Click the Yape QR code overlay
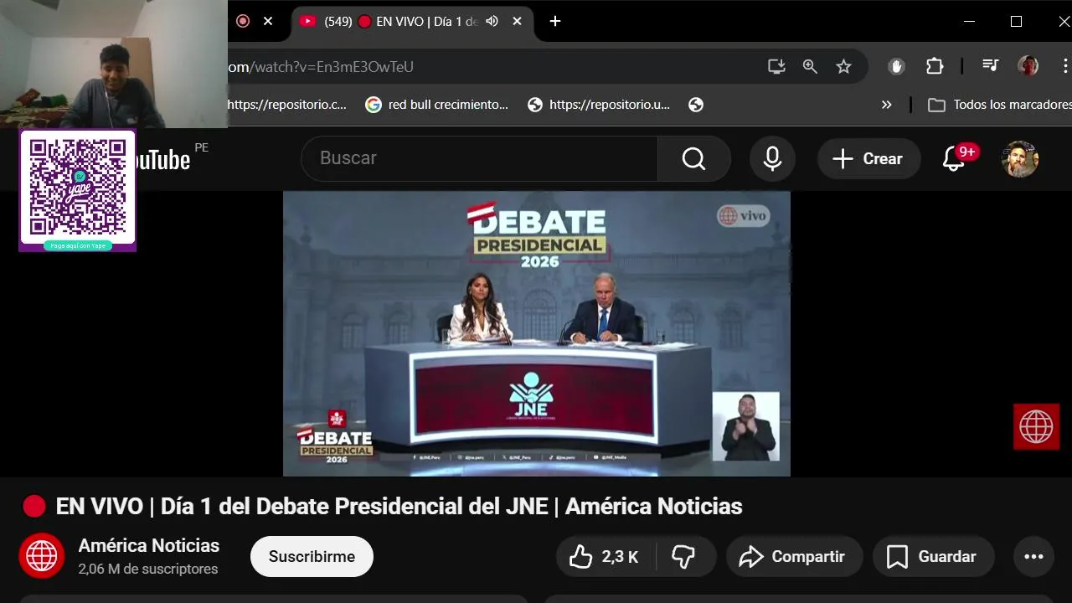The width and height of the screenshot is (1072, 603). tap(78, 191)
